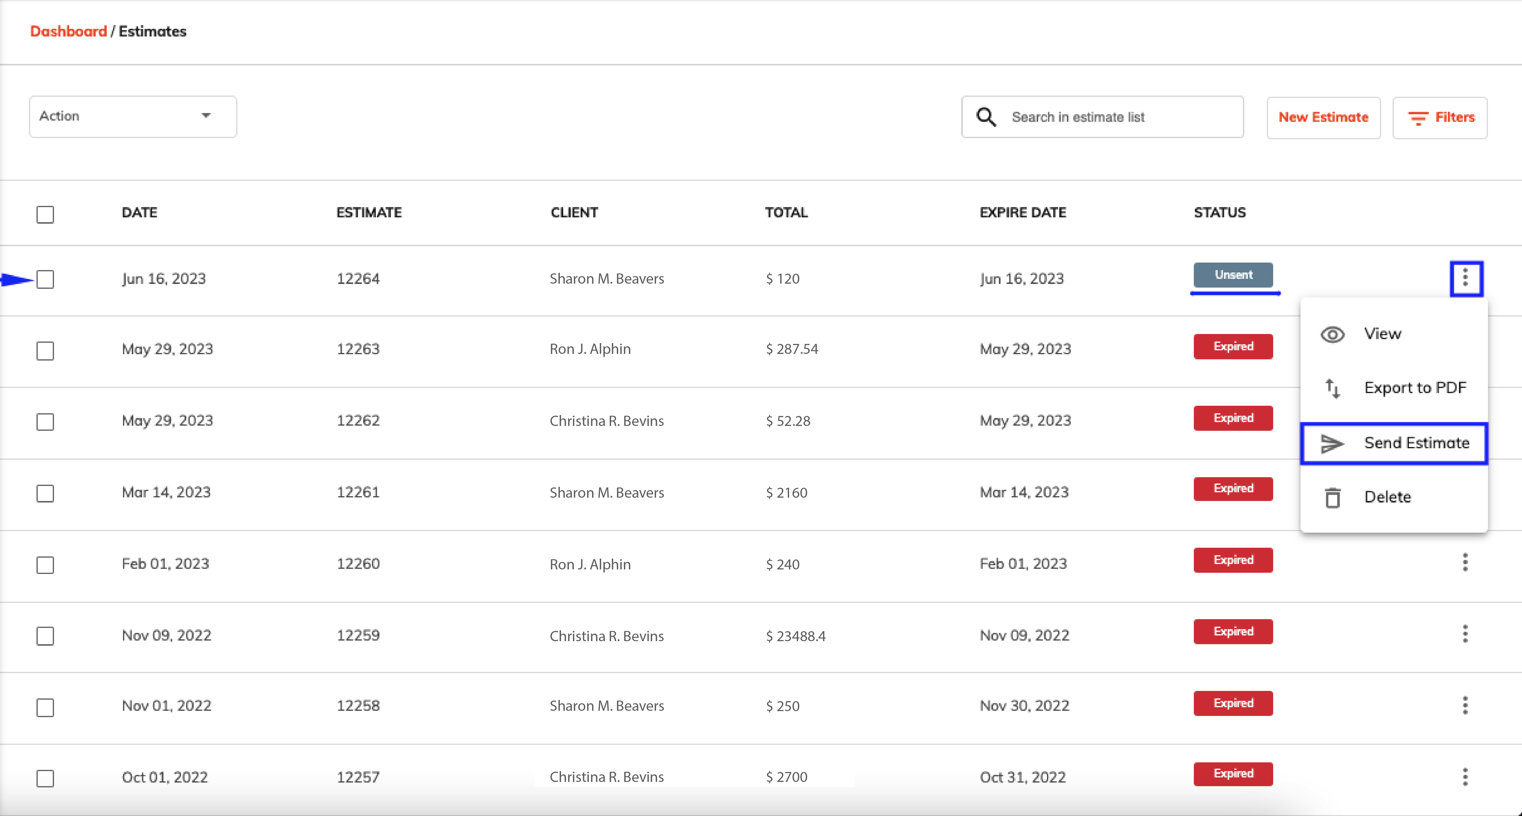The width and height of the screenshot is (1522, 816).
Task: Click the Expired badge for estimate 12257
Action: pyautogui.click(x=1233, y=774)
